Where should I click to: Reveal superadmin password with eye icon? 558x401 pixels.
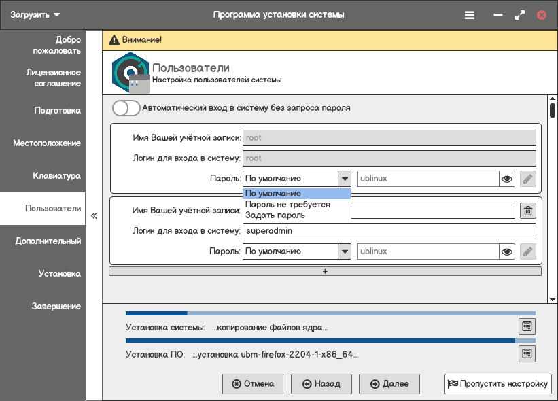506,251
